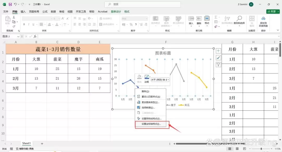Click the 115% zoom level text
Image resolution: width=282 pixels, height=152 pixels.
point(278,149)
